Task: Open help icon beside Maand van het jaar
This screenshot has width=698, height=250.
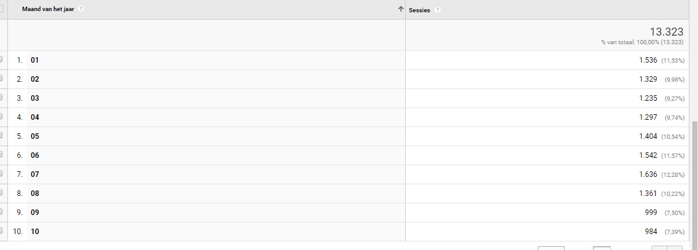Action: click(80, 9)
